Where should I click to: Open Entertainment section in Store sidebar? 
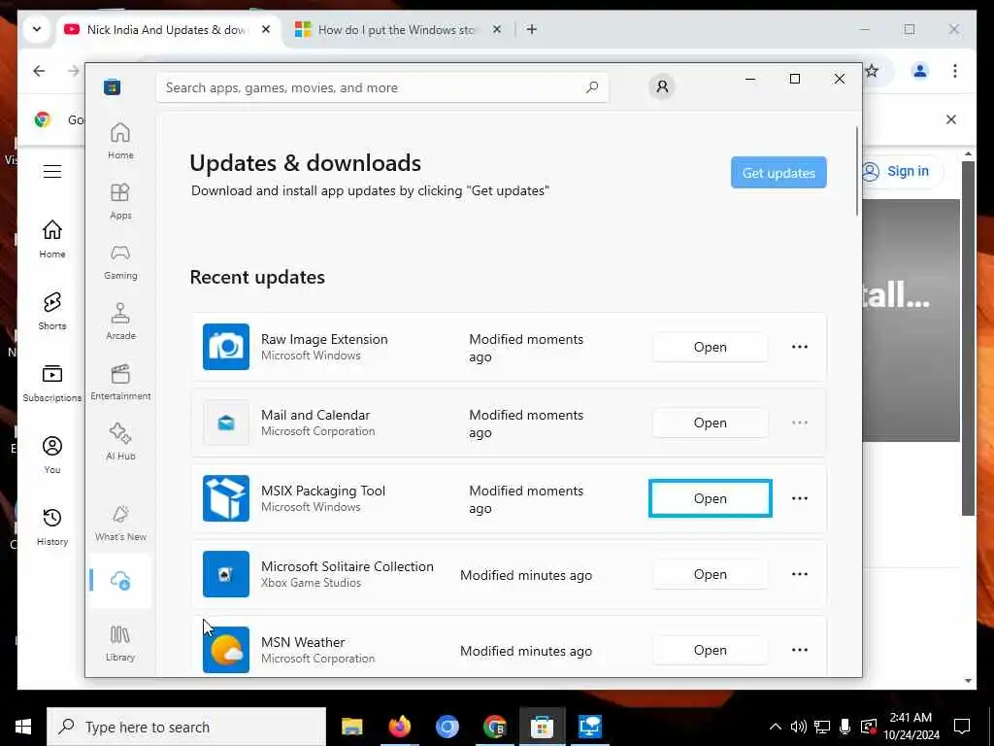tap(120, 382)
